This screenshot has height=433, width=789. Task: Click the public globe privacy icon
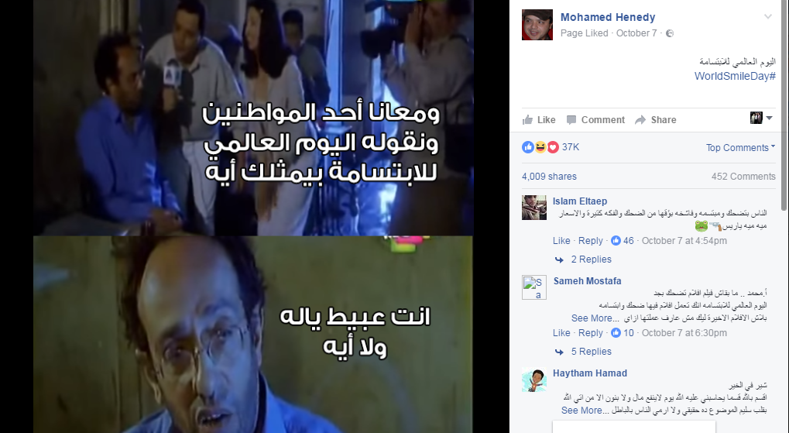(x=670, y=33)
